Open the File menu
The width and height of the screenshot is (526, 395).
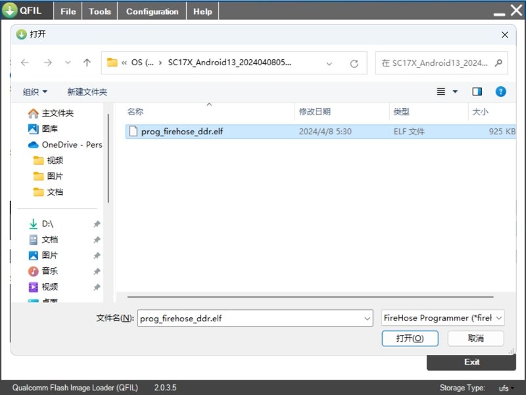point(68,11)
